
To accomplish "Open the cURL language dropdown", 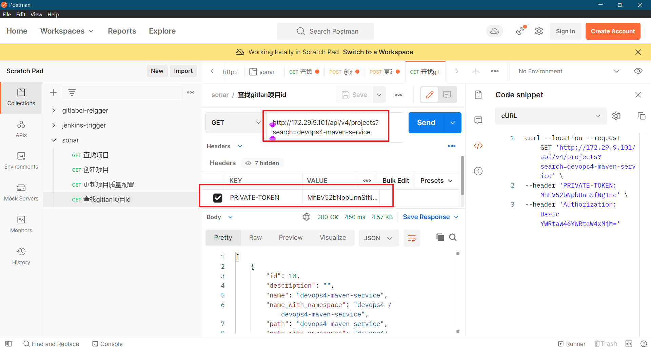I will (x=550, y=116).
